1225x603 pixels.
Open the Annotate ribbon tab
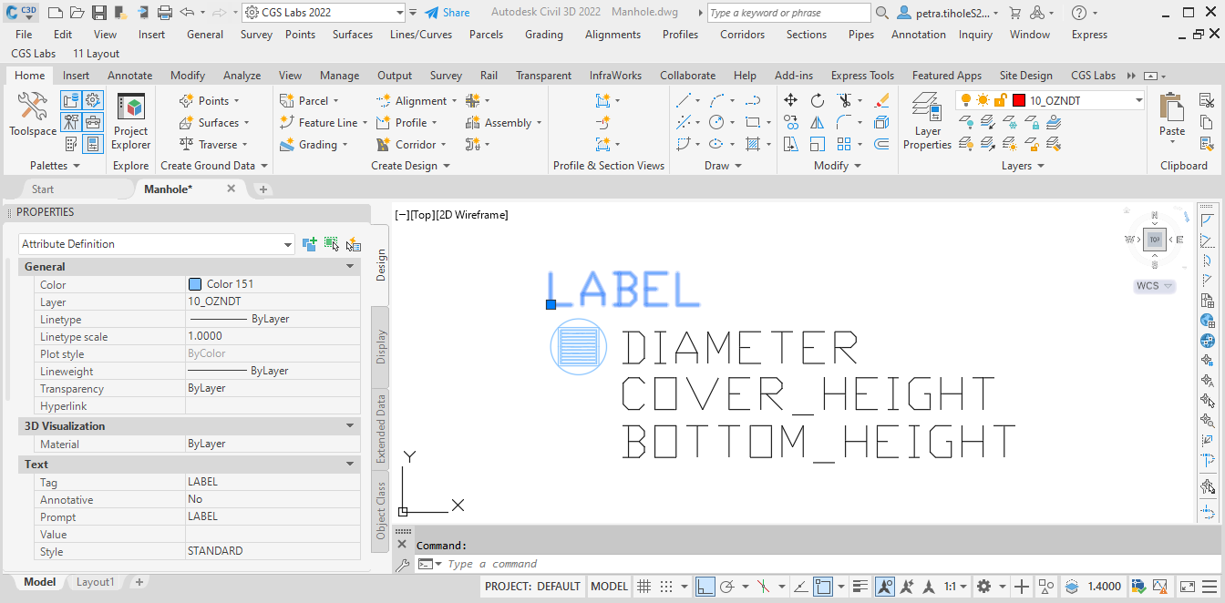[x=129, y=76]
